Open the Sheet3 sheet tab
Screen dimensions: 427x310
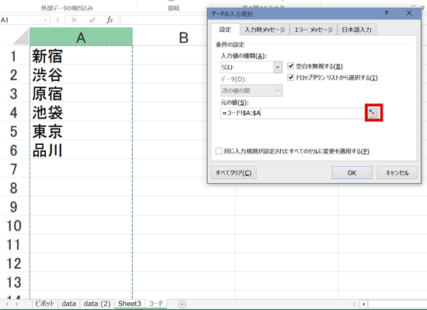(x=130, y=304)
